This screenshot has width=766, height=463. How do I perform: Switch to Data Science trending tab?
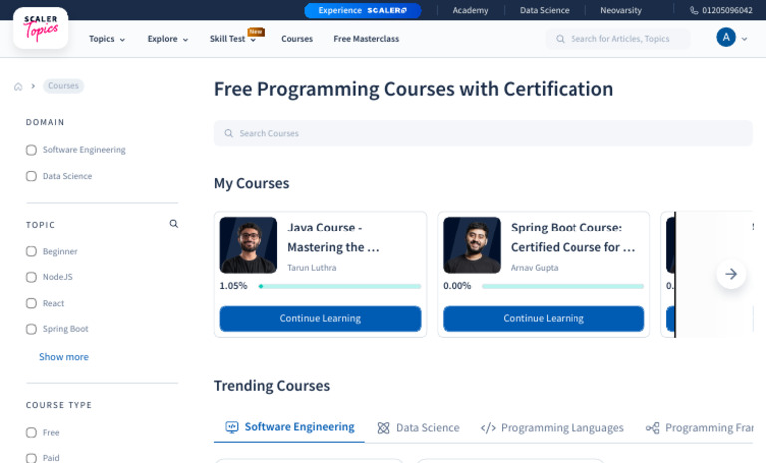[418, 428]
